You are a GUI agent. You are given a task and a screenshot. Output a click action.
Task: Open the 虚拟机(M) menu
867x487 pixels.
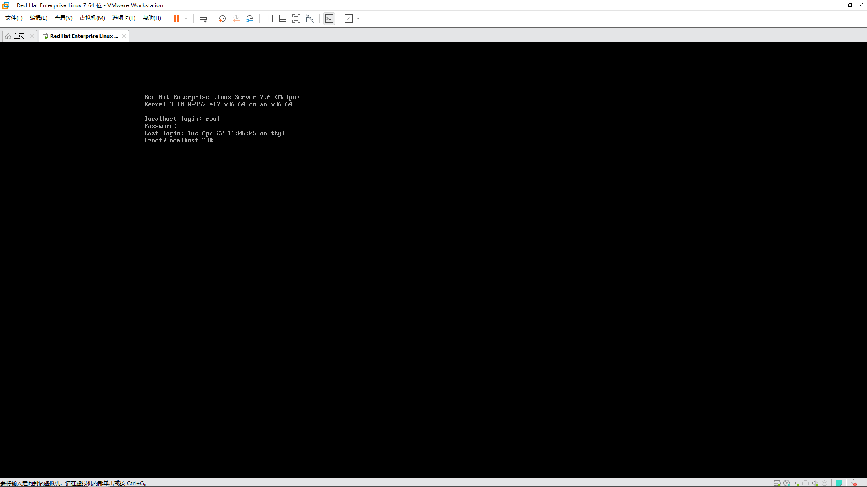click(x=92, y=18)
